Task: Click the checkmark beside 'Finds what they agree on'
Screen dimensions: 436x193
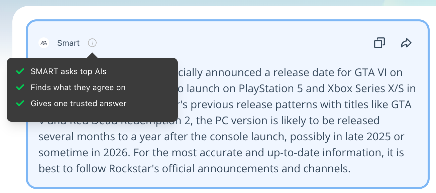Action: [x=20, y=87]
